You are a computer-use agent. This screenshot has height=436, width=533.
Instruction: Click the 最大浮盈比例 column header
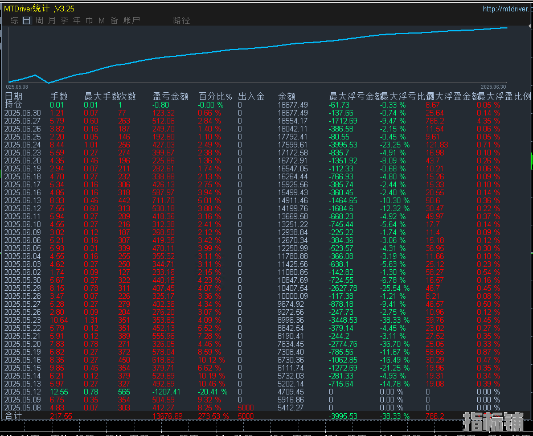(505, 97)
